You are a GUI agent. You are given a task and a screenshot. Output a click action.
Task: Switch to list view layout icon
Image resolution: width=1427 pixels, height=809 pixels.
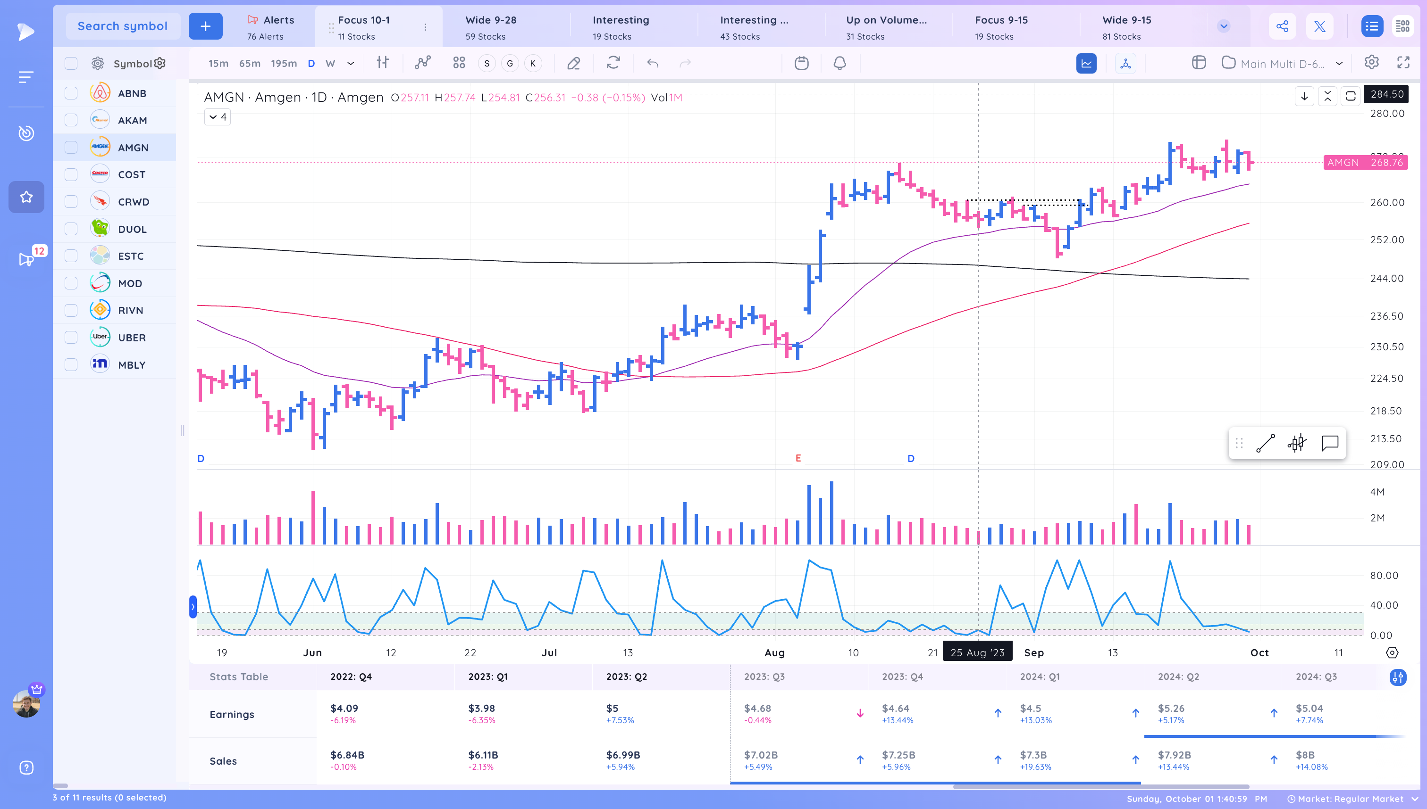pos(1372,26)
